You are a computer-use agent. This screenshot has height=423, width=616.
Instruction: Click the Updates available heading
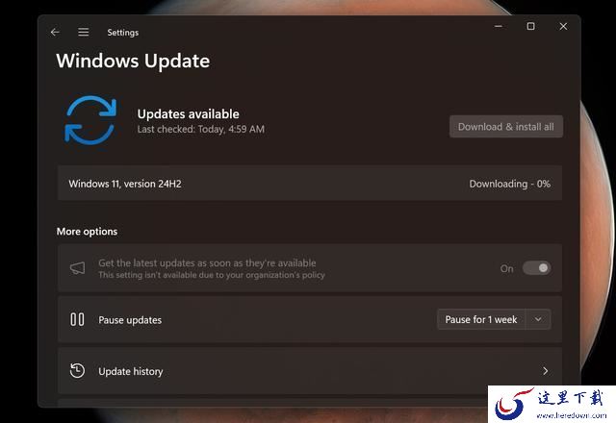(x=189, y=113)
